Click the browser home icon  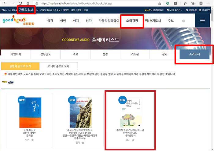point(28,3)
